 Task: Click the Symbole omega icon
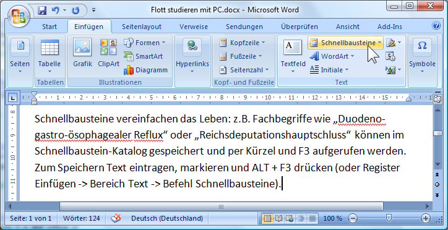coord(422,46)
